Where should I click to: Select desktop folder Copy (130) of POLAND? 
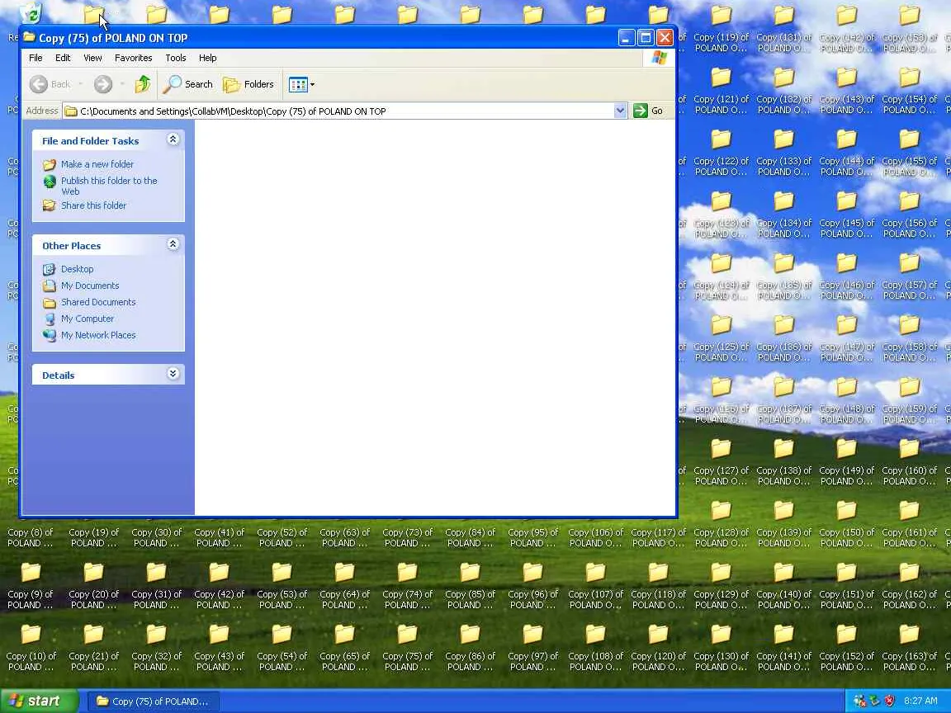point(722,648)
